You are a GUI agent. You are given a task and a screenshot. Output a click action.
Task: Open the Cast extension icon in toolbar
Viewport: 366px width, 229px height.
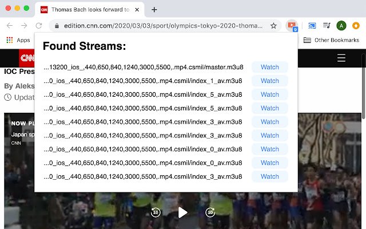pos(312,25)
